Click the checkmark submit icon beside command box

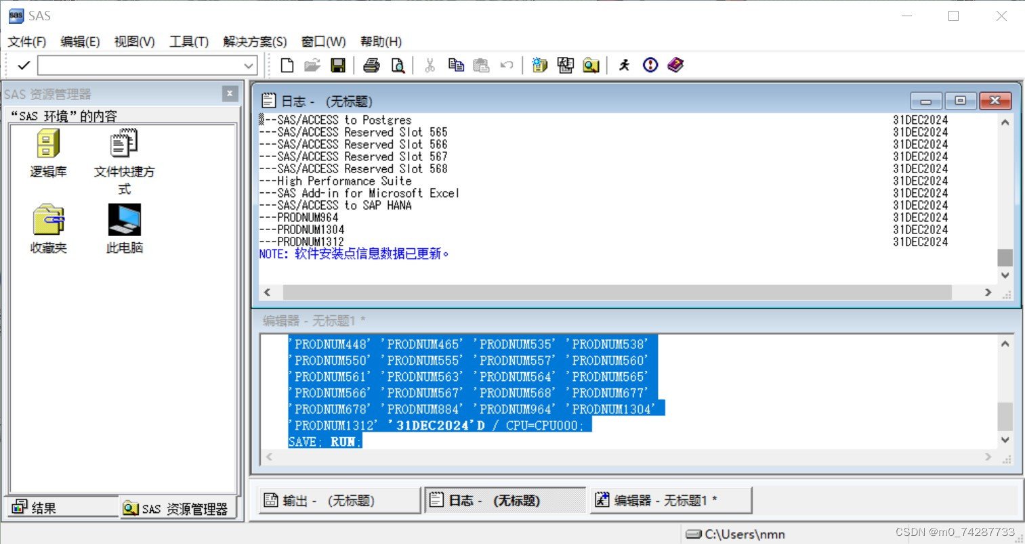[23, 65]
